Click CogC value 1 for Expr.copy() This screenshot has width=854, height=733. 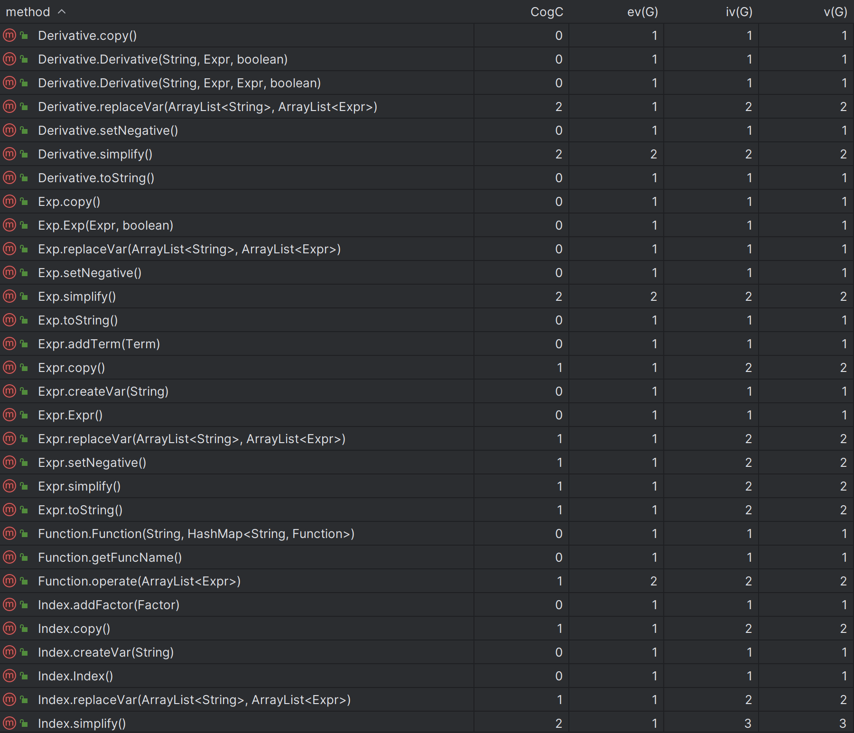(x=560, y=368)
